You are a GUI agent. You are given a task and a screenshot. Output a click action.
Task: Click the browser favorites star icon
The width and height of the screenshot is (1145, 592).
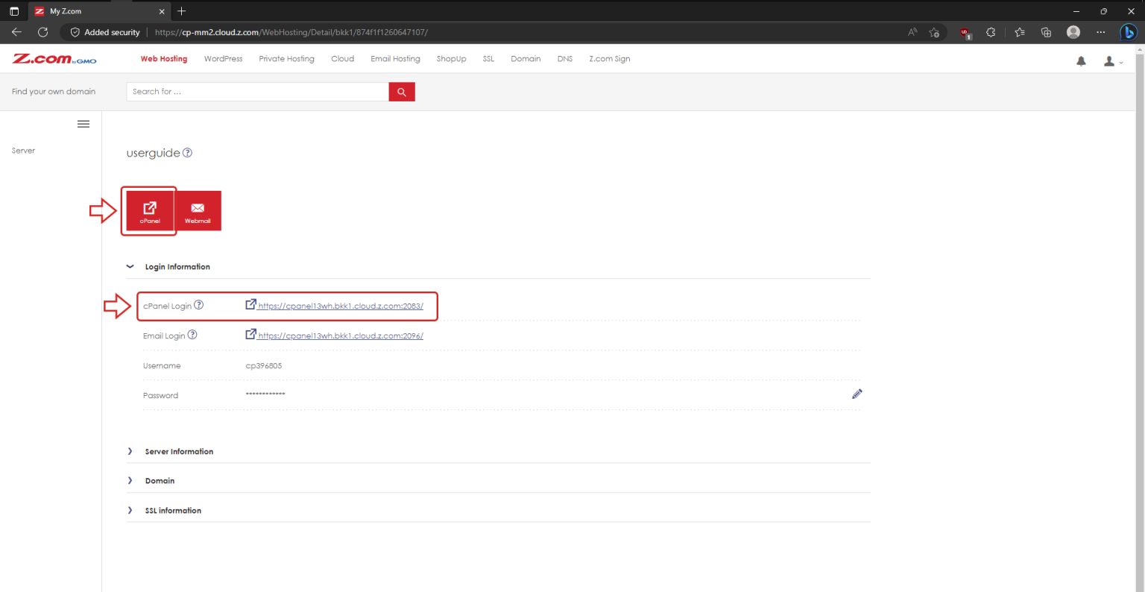coord(934,32)
